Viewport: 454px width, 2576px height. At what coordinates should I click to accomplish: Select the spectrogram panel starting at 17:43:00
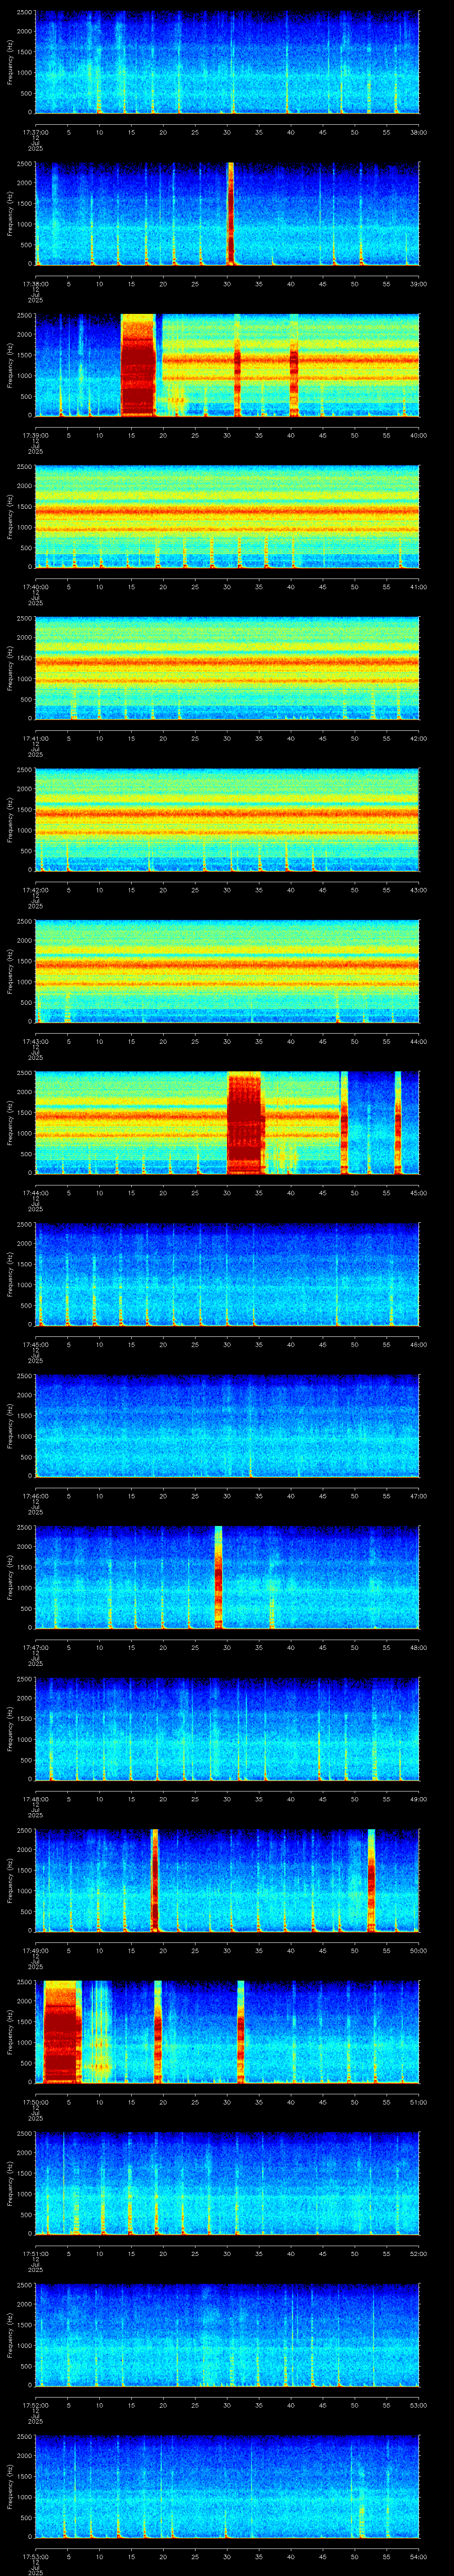[x=227, y=972]
